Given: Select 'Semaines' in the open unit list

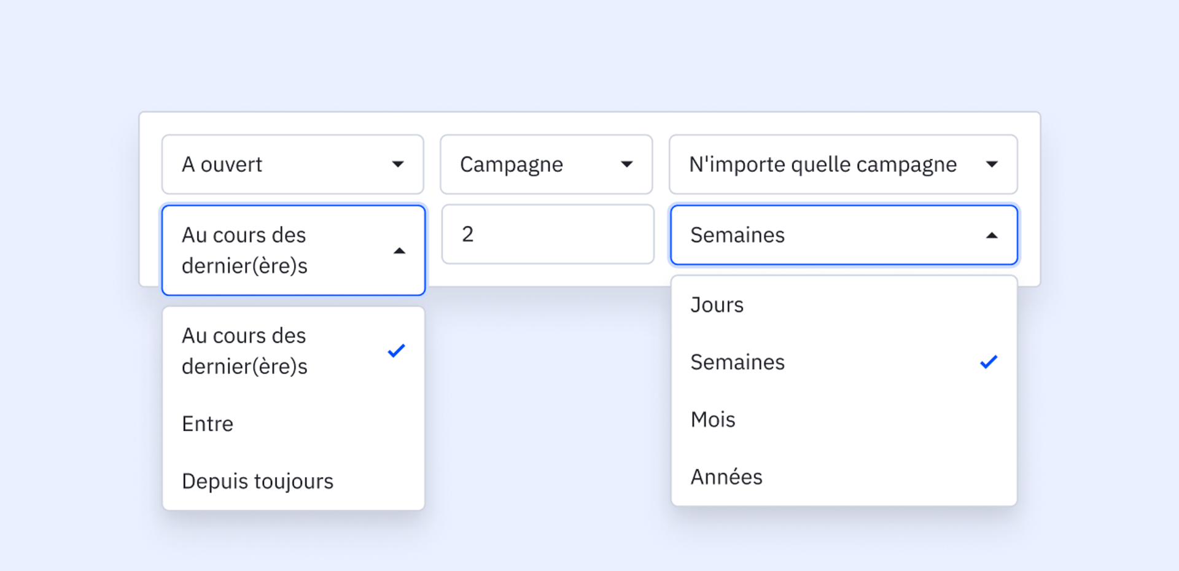Looking at the screenshot, I should (737, 362).
